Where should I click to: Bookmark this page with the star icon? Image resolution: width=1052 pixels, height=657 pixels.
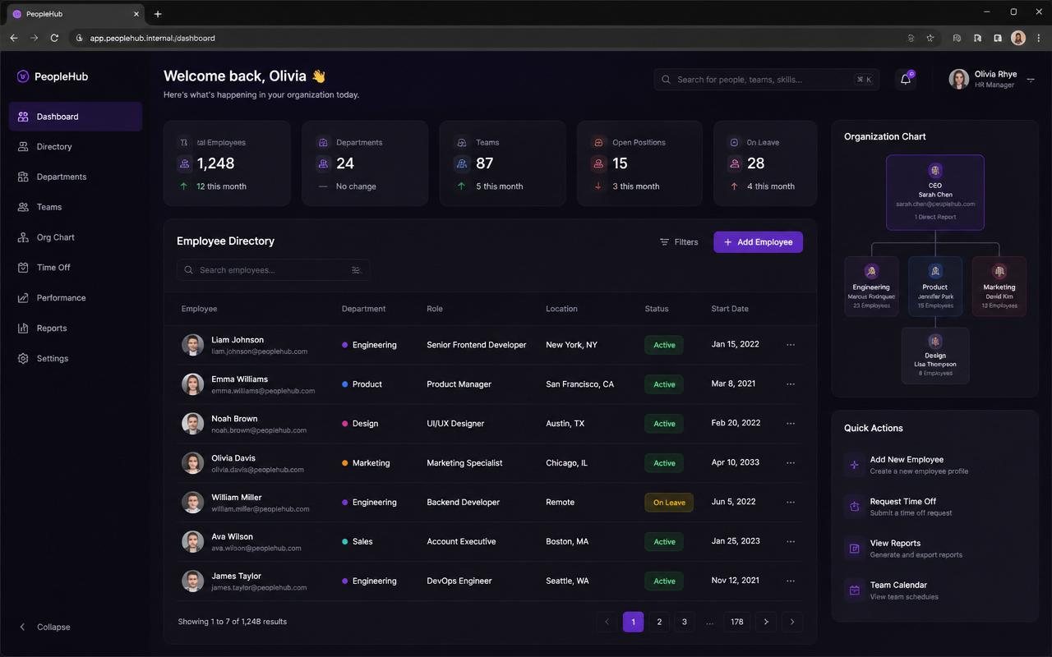click(930, 38)
